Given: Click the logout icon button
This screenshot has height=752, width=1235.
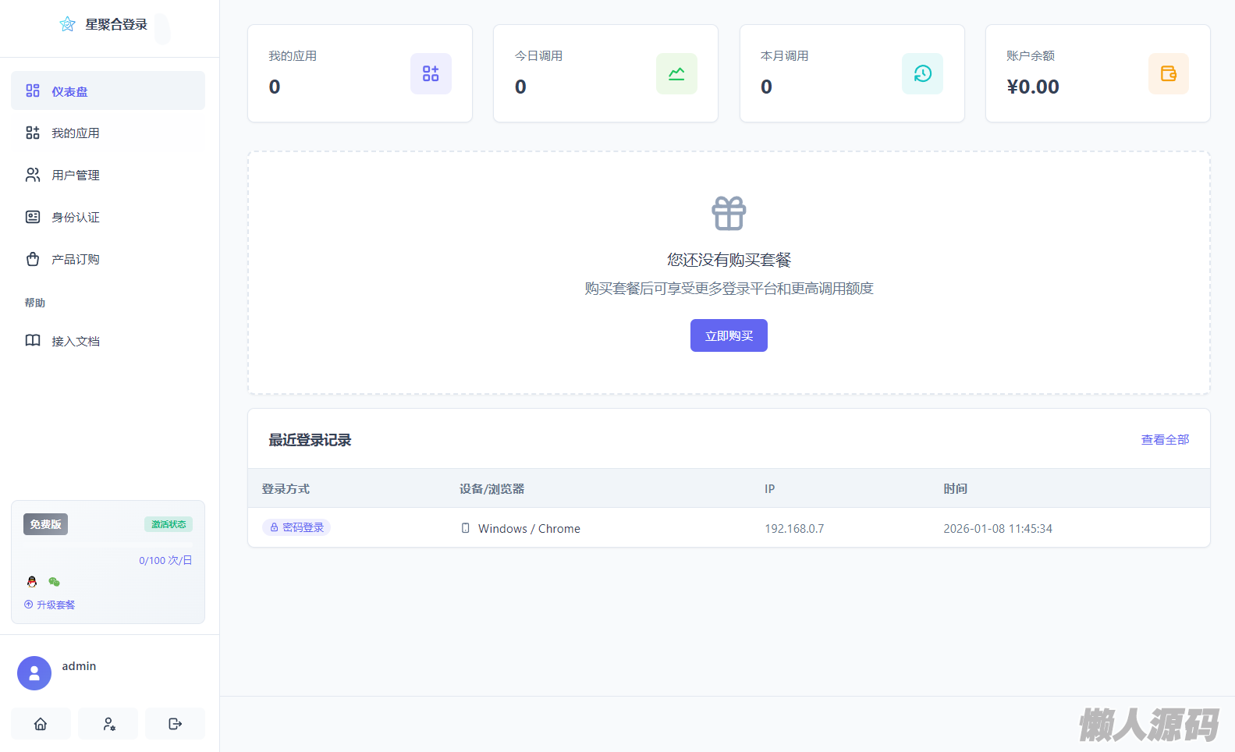Looking at the screenshot, I should pyautogui.click(x=176, y=724).
